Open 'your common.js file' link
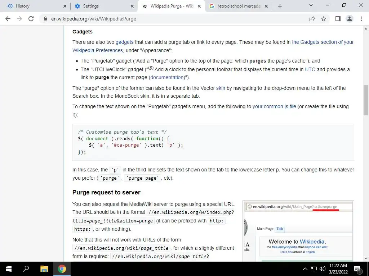Image resolution: width=369 pixels, height=276 pixels. tap(274, 106)
